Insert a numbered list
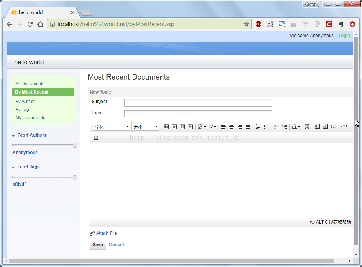 coord(258,127)
